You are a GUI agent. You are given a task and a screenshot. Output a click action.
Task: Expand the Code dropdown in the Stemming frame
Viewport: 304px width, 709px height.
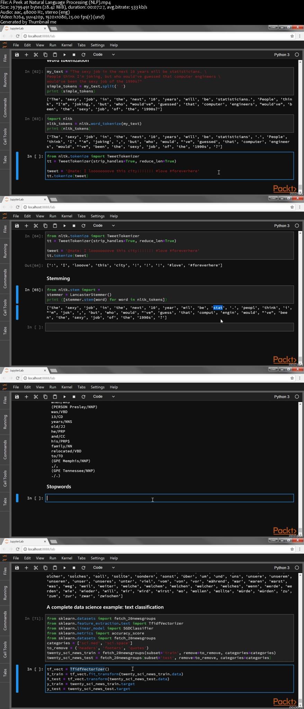[104, 226]
